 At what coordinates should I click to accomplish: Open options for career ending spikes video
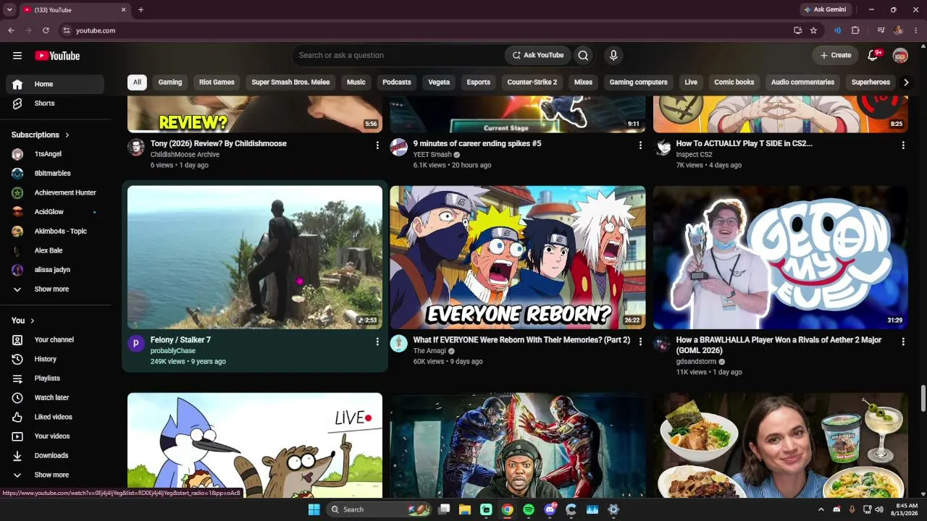[640, 145]
